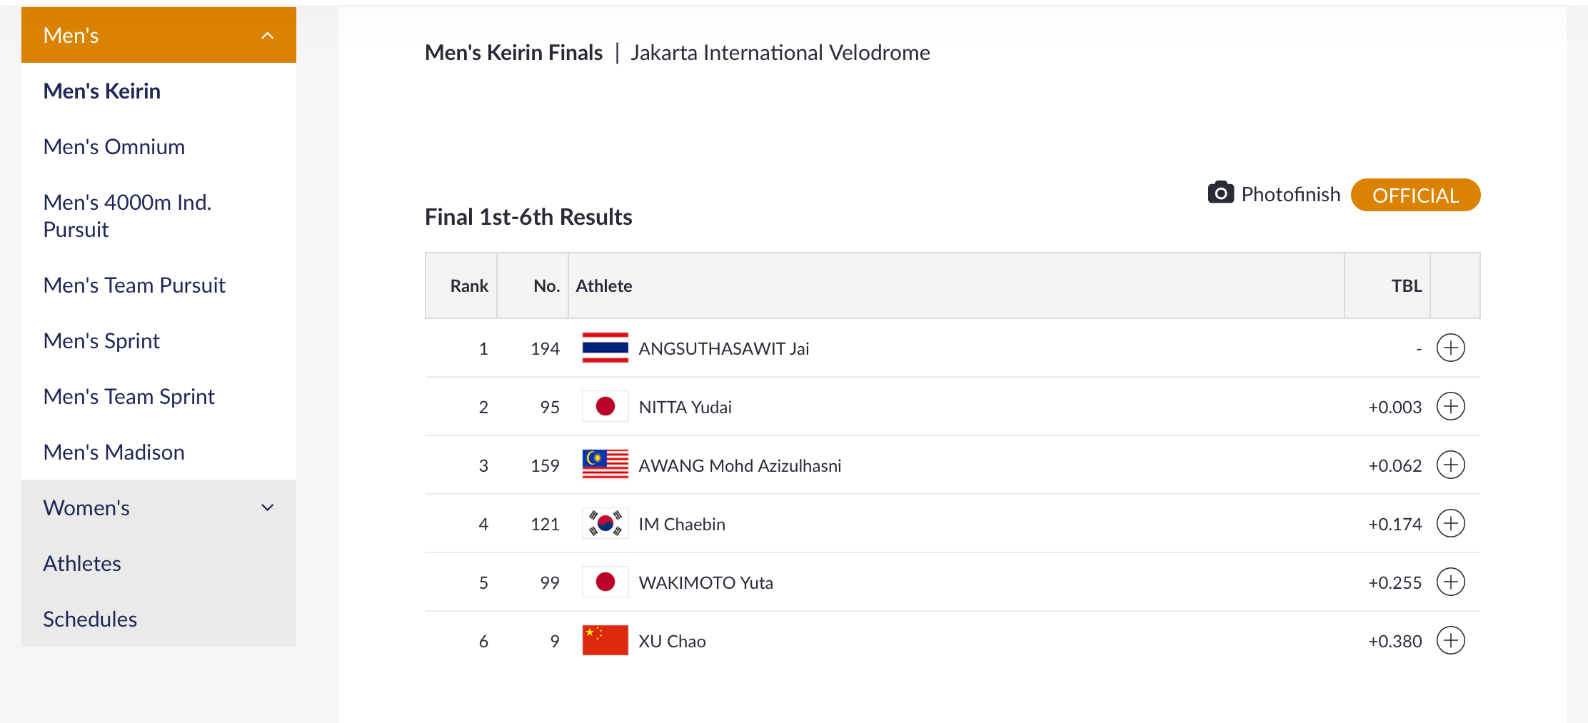This screenshot has height=723, width=1588.
Task: Click the Thailand flag icon
Action: pyautogui.click(x=605, y=348)
